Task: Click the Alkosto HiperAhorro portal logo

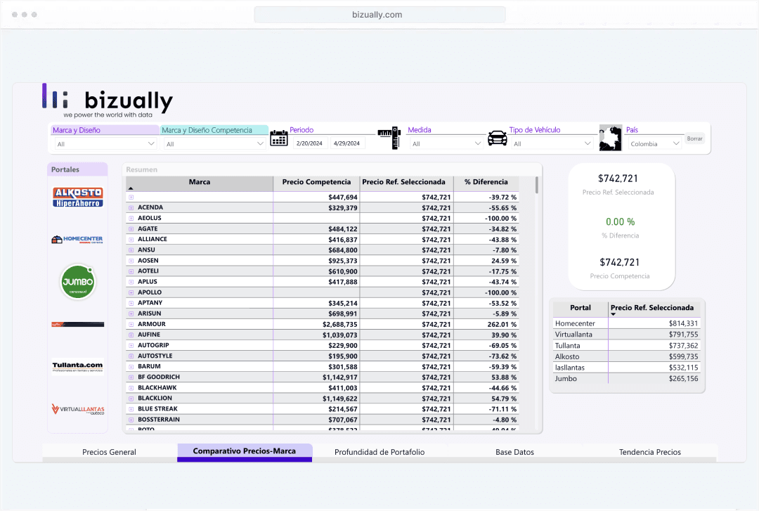Action: pyautogui.click(x=77, y=197)
